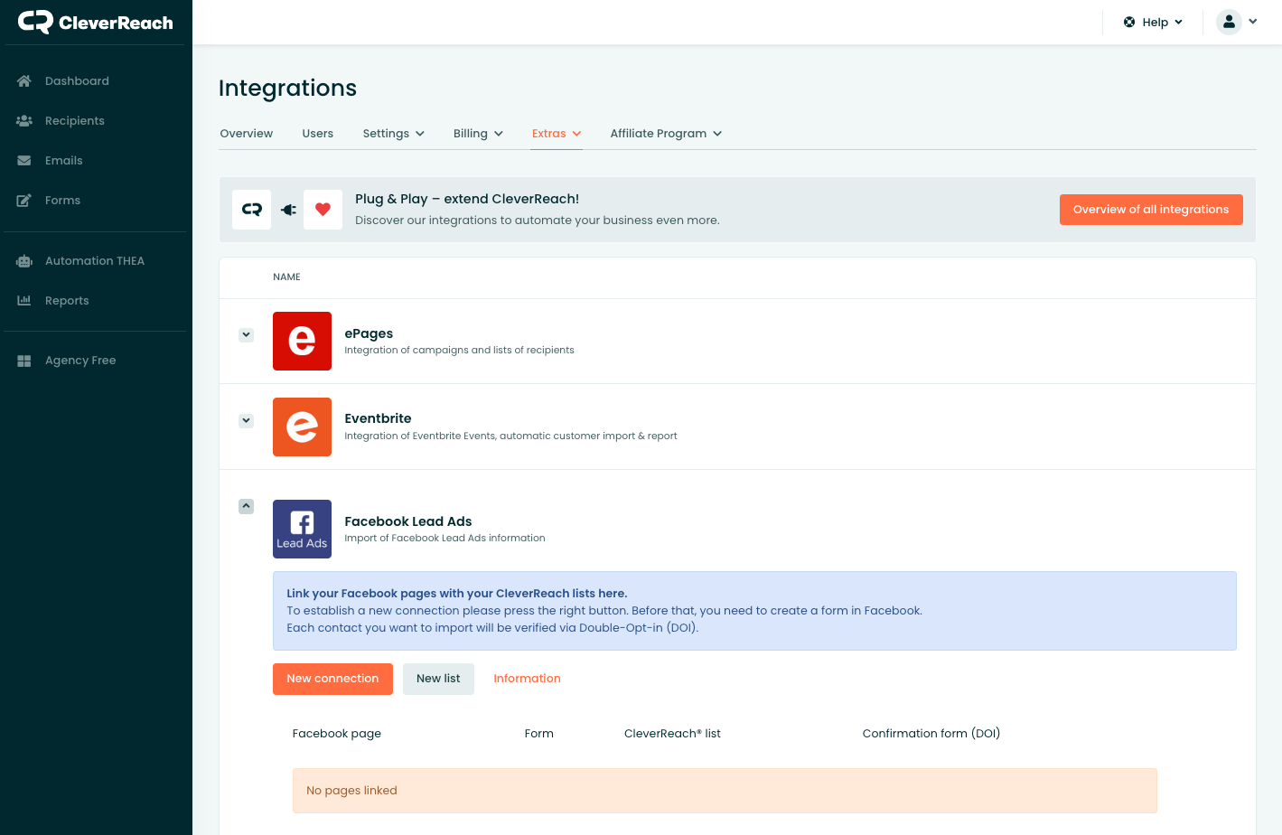1282x835 pixels.
Task: Expand the Eventbrite integration row
Action: click(246, 421)
